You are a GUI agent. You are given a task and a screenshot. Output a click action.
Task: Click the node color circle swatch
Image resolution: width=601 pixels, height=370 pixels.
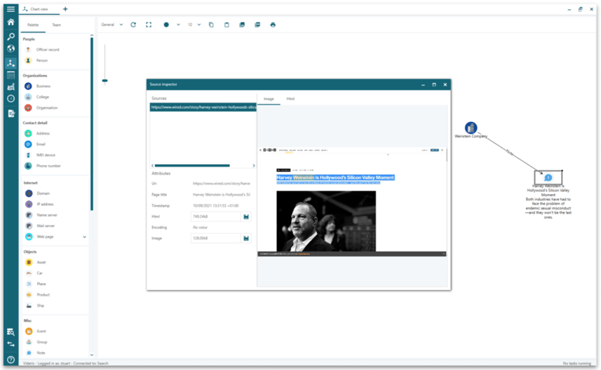pyautogui.click(x=167, y=24)
